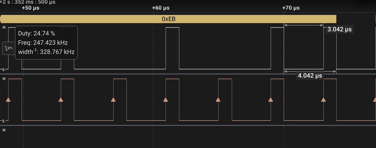Click the H label of the bottom channel

tap(4, 130)
